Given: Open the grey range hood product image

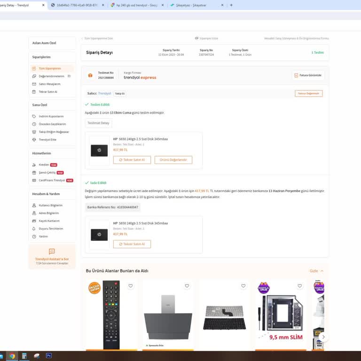Looking at the screenshot, I should tap(168, 318).
